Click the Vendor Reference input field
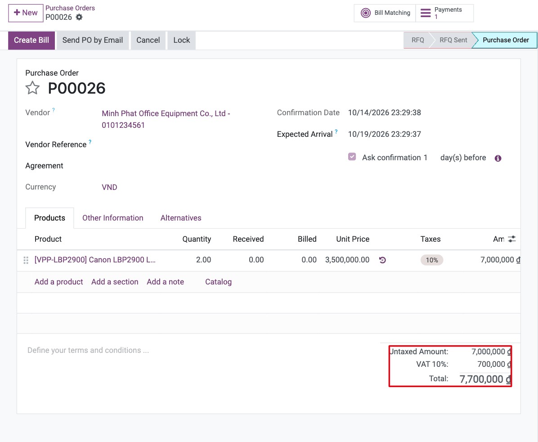538x442 pixels. [x=179, y=144]
